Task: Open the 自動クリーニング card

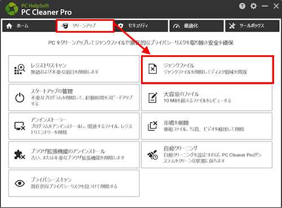Action: point(206,154)
